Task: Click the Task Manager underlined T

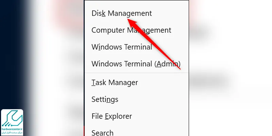Action: click(93, 83)
